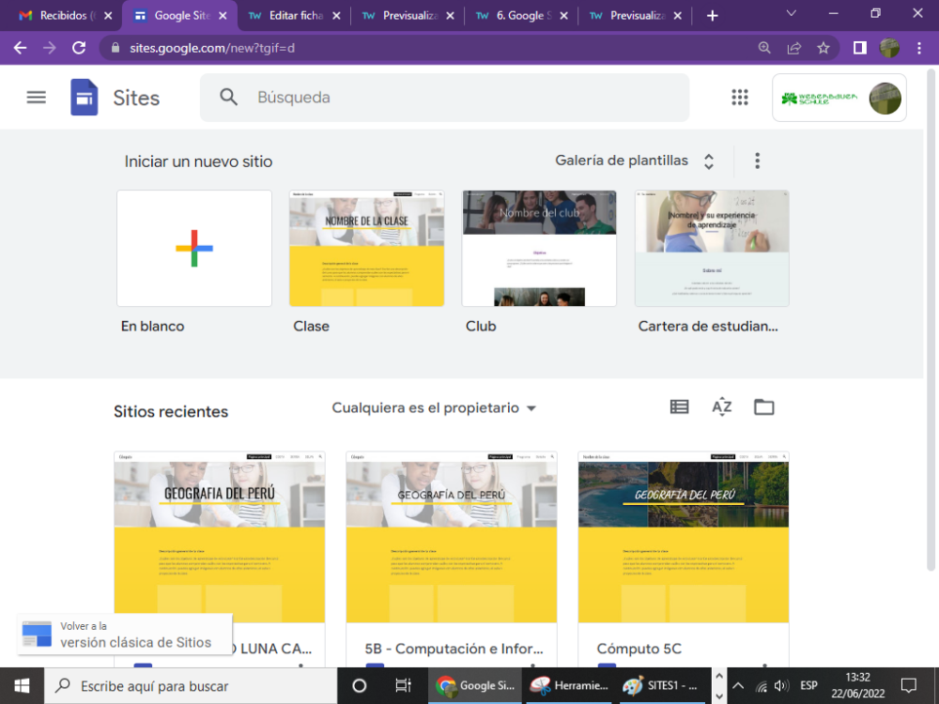This screenshot has width=939, height=704.
Task: Click the Weberbauer Schule organization logo
Action: click(819, 99)
